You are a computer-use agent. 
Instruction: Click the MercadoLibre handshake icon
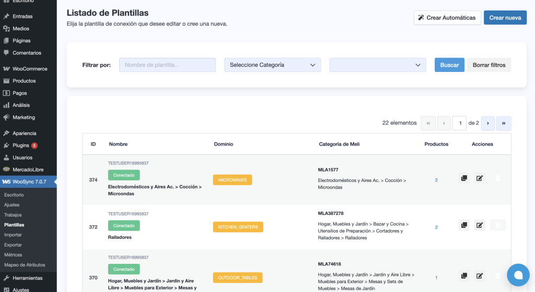click(6, 169)
